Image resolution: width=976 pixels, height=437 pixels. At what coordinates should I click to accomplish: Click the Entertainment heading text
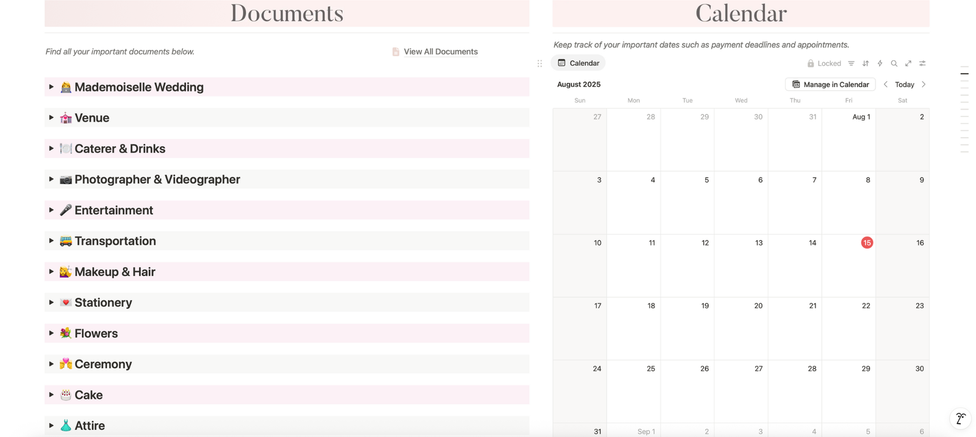coord(114,210)
